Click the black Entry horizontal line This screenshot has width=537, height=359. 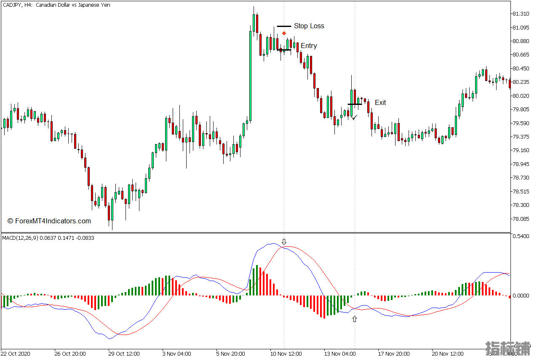pyautogui.click(x=284, y=50)
